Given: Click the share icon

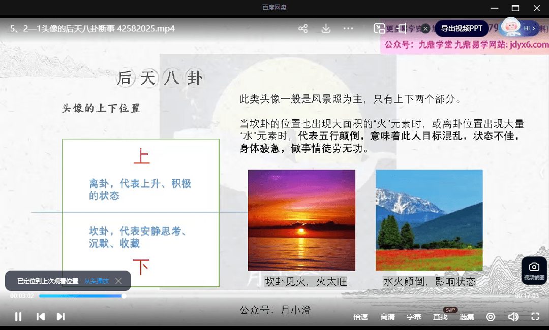Looking at the screenshot, I should coord(303,28).
